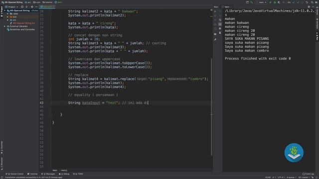Select the 49-Operasi String.iml file
The width and height of the screenshot is (319, 179).
click(22, 23)
